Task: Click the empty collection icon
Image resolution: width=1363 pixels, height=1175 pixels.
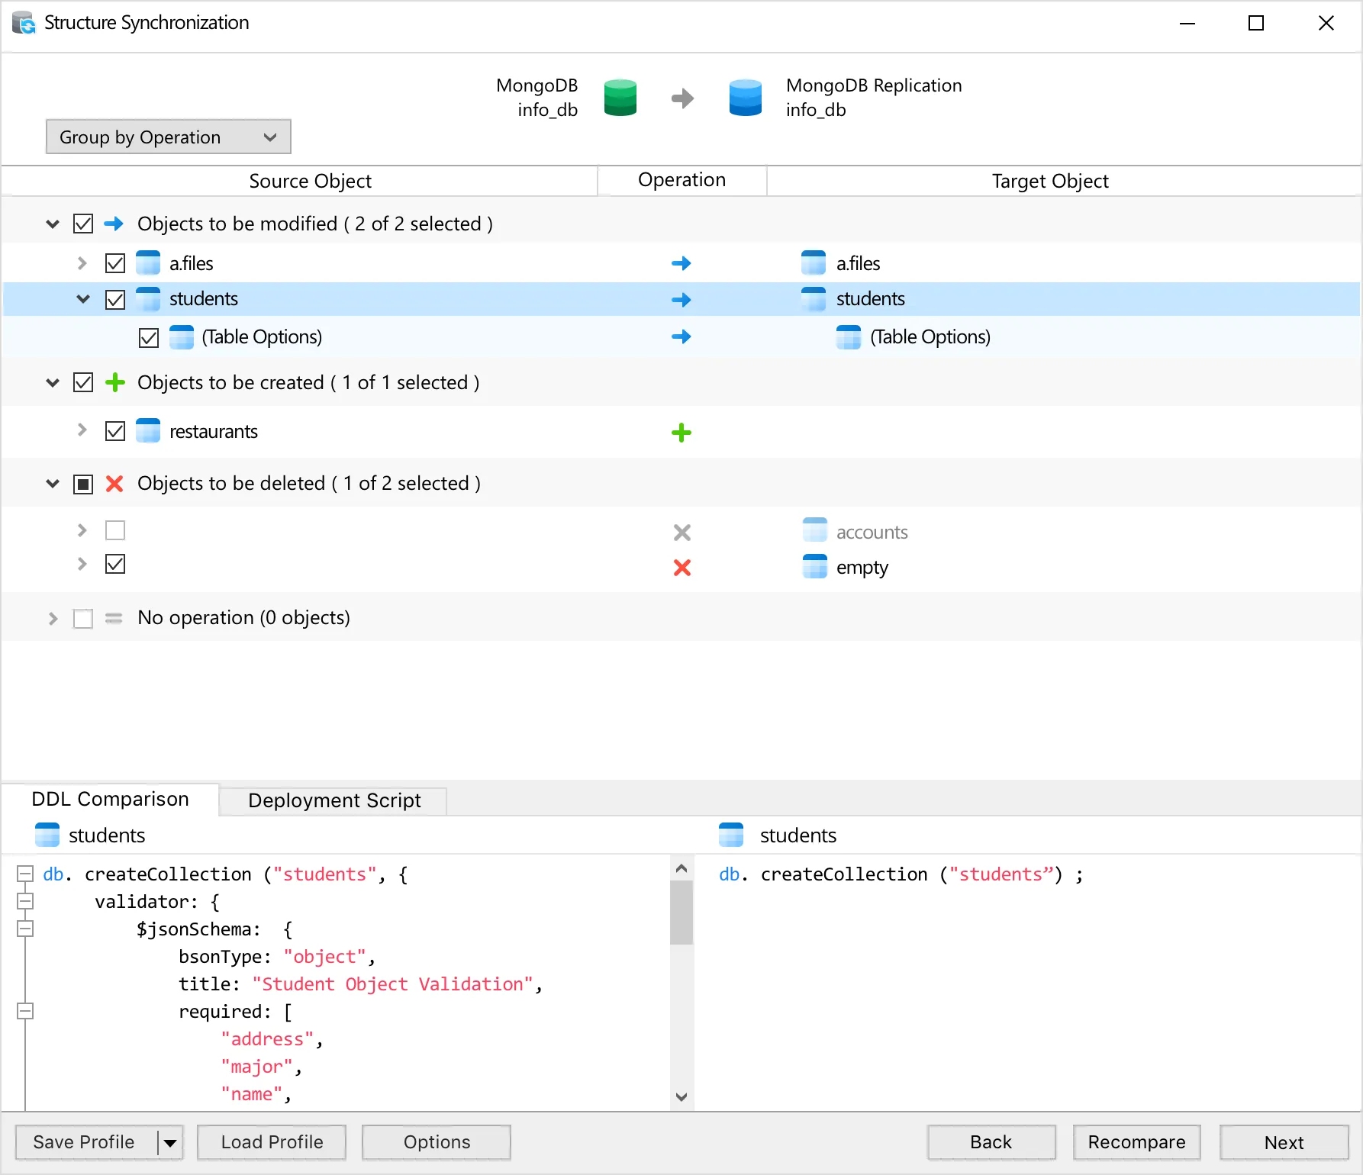Action: (x=815, y=566)
